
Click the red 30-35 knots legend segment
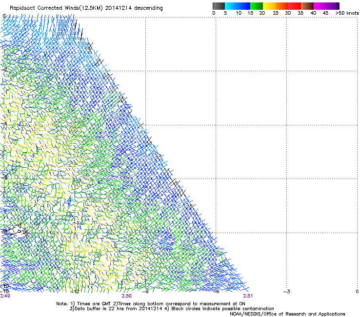295,6
